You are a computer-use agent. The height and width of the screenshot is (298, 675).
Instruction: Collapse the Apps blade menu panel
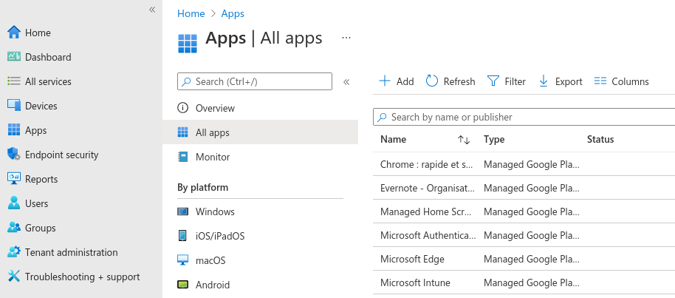click(x=346, y=82)
